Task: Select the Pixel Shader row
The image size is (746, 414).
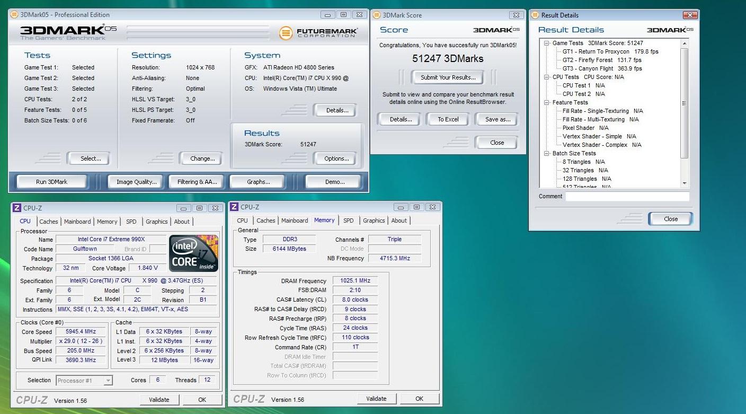Action: click(585, 128)
